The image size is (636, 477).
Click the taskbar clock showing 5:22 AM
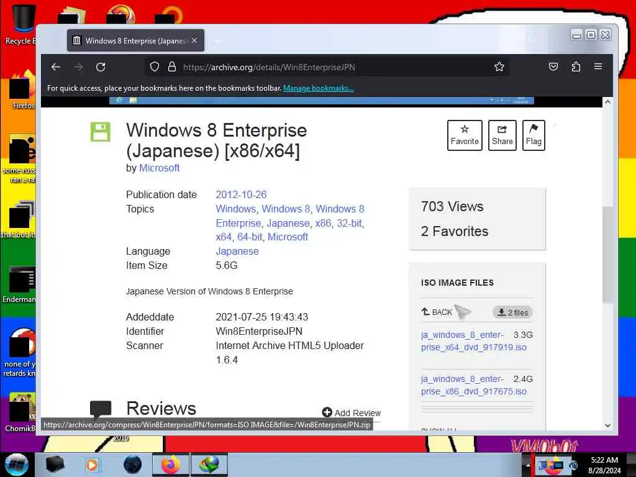click(604, 465)
